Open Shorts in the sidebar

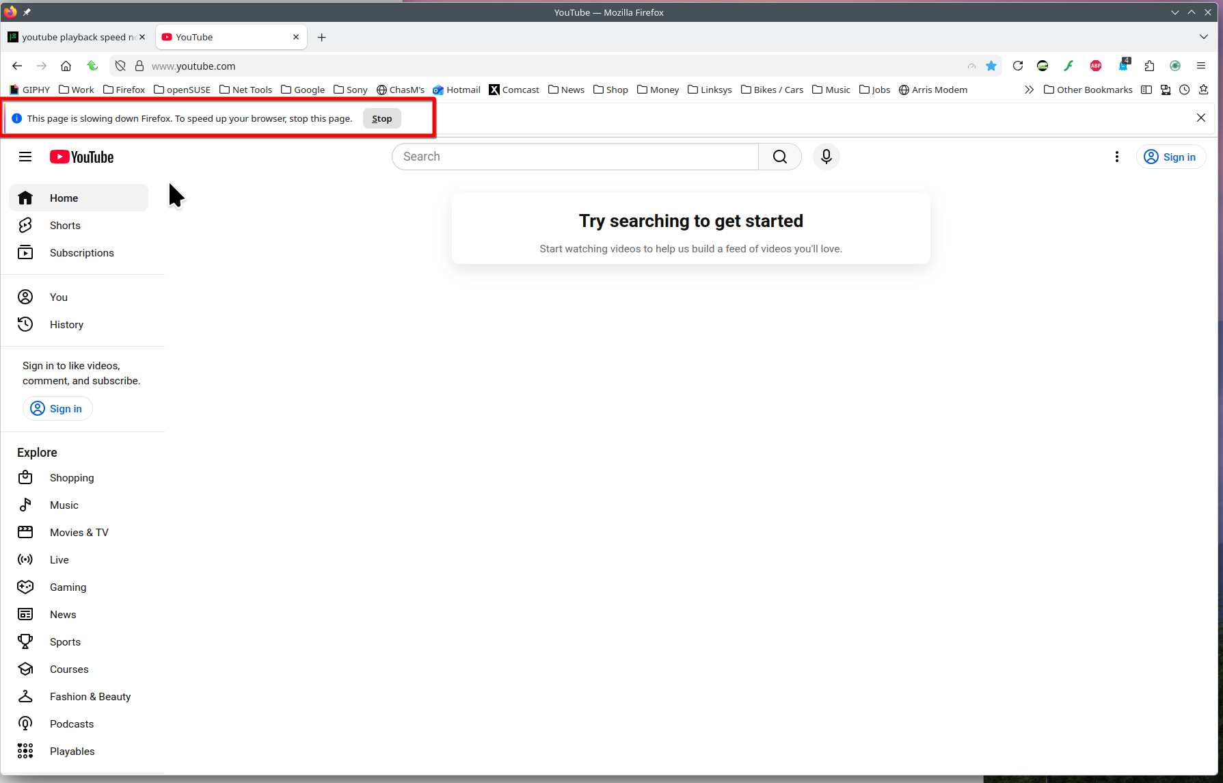point(79,225)
